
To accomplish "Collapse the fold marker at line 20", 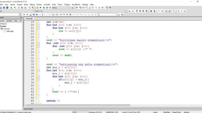I will point(39,25).
